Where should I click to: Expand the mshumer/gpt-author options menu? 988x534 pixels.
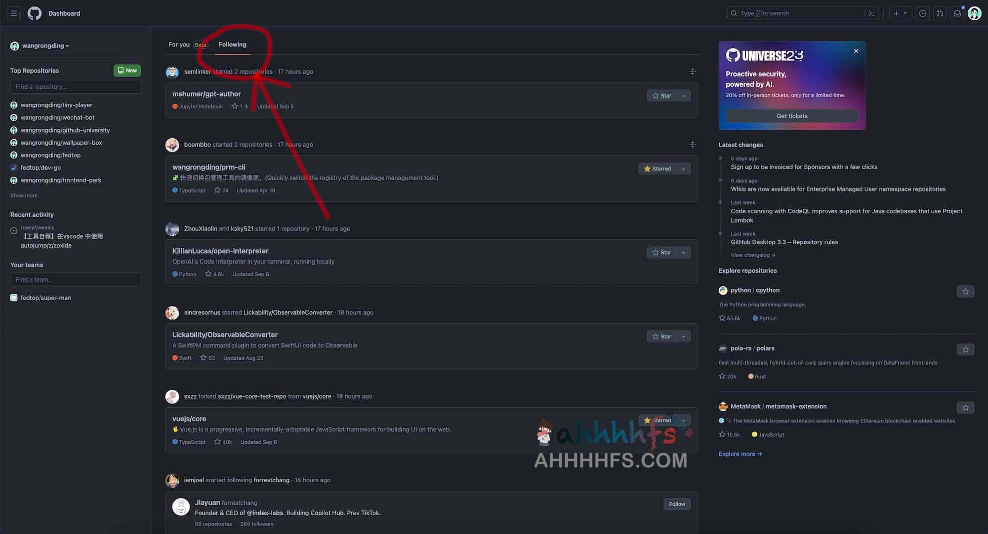click(x=683, y=95)
